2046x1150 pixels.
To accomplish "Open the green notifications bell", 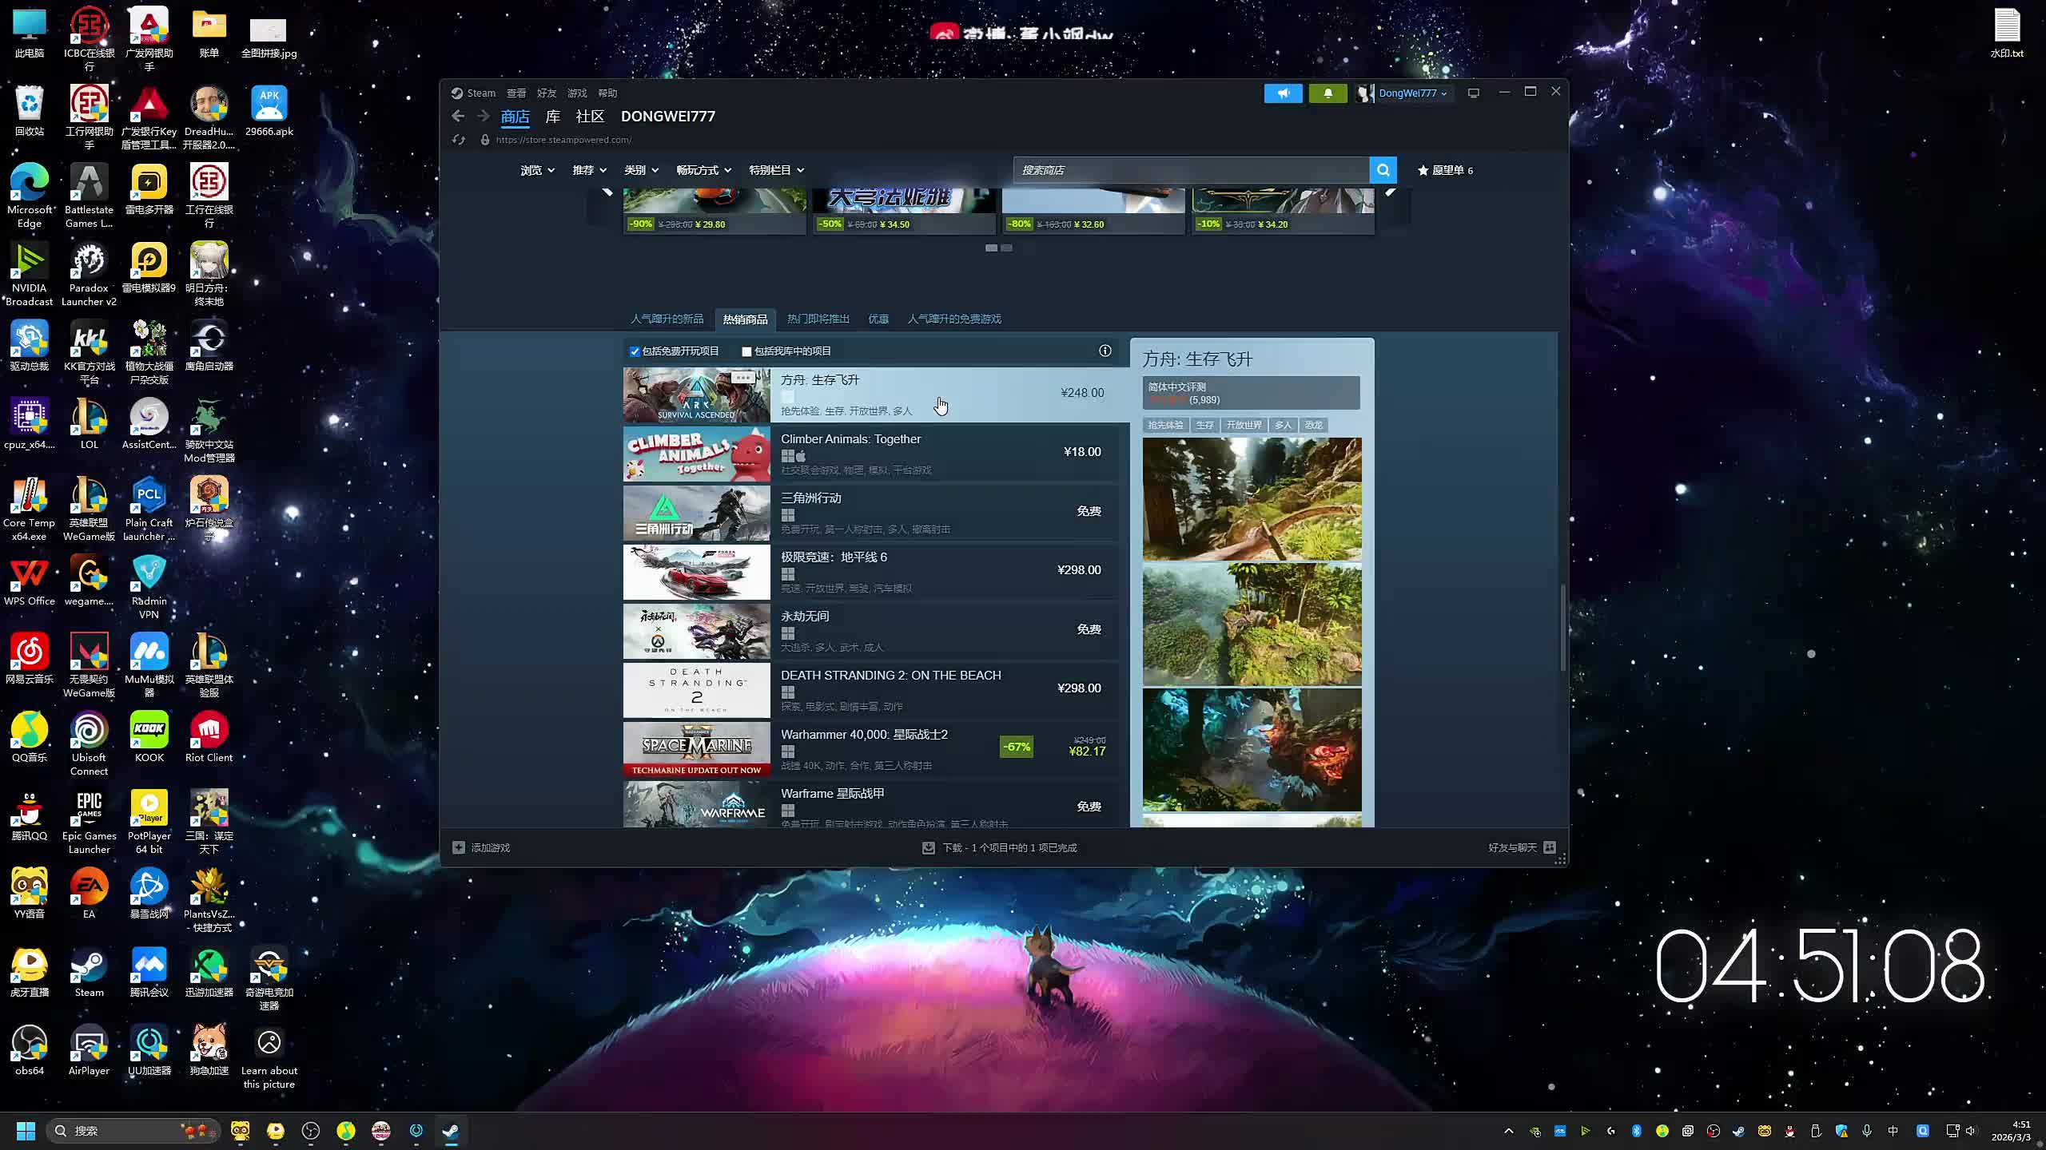I will (1328, 93).
